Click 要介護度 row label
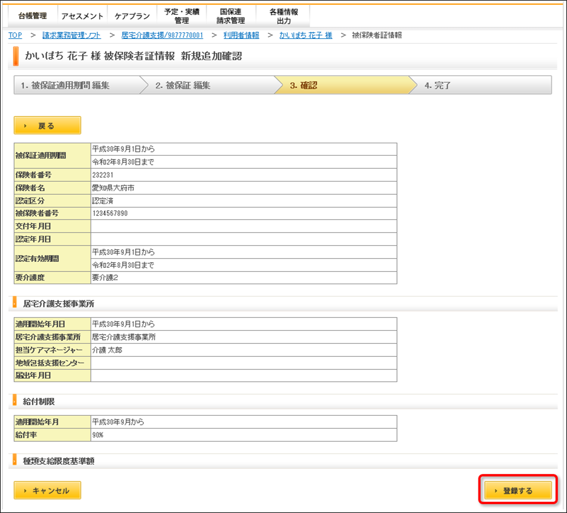Viewport: 567px width, 513px height. [x=53, y=278]
